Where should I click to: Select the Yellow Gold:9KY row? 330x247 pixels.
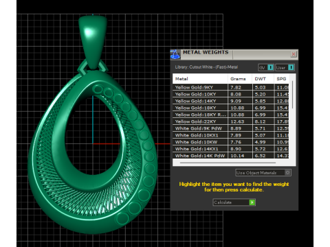coord(231,87)
